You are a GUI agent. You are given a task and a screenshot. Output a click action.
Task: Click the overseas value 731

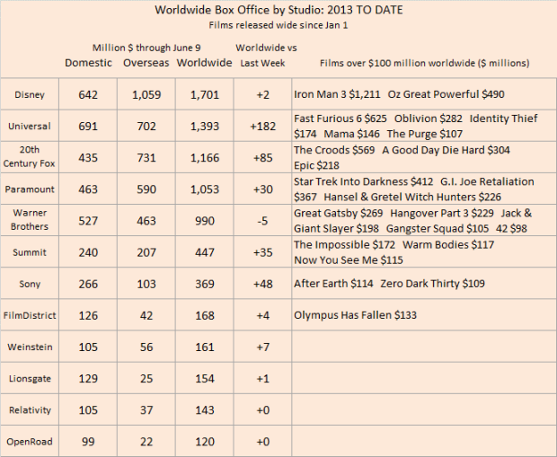click(146, 158)
